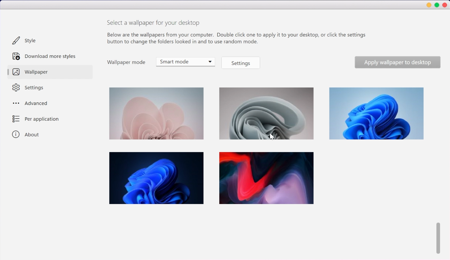Navigate to the Settings sidebar section
This screenshot has height=260, width=450.
tap(34, 88)
